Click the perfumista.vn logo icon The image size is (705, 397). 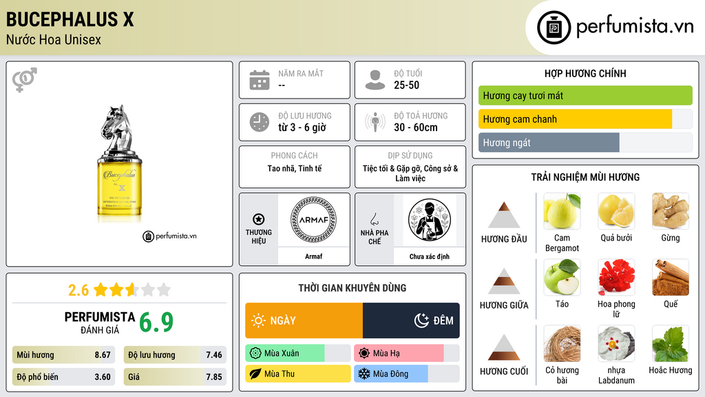[554, 28]
